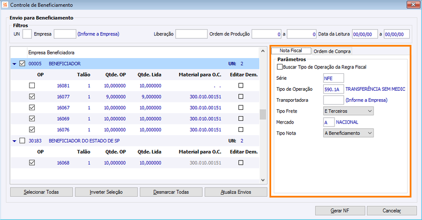
Task: Close the Controle de Beneficiamento window
Action: [413, 4]
